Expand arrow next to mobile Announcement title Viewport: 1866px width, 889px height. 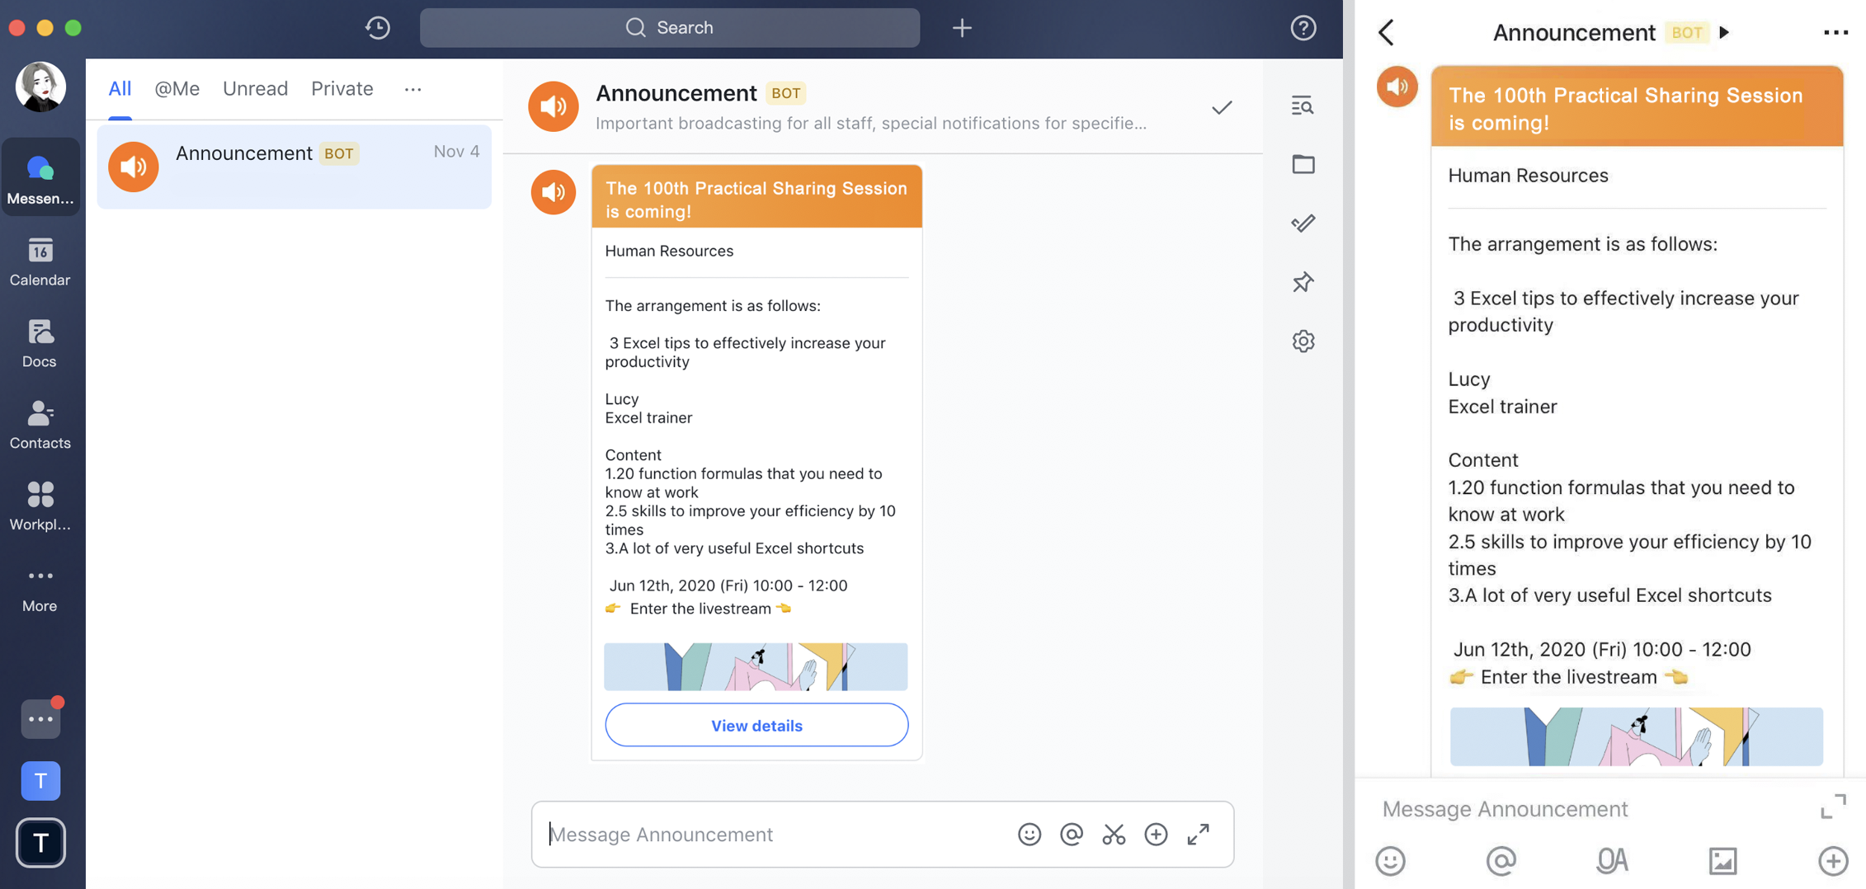[x=1724, y=33]
